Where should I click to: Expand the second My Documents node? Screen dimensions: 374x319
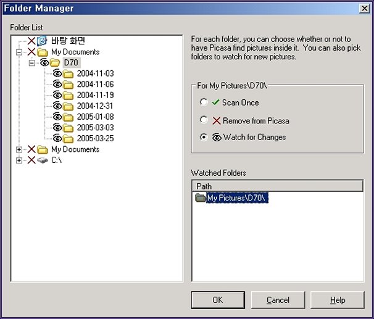pos(20,149)
